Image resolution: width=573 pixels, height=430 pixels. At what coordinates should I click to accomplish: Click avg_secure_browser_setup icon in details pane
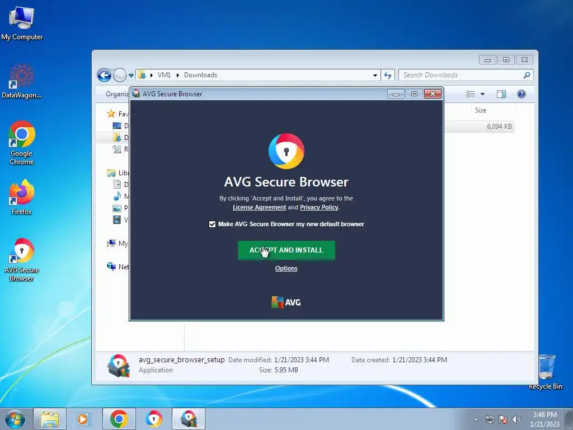[x=119, y=365]
